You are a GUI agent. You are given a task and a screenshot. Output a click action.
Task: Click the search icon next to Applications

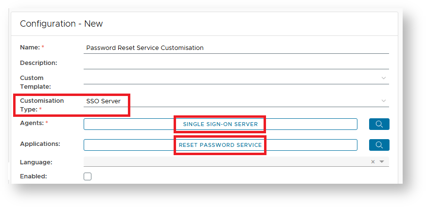pos(379,145)
